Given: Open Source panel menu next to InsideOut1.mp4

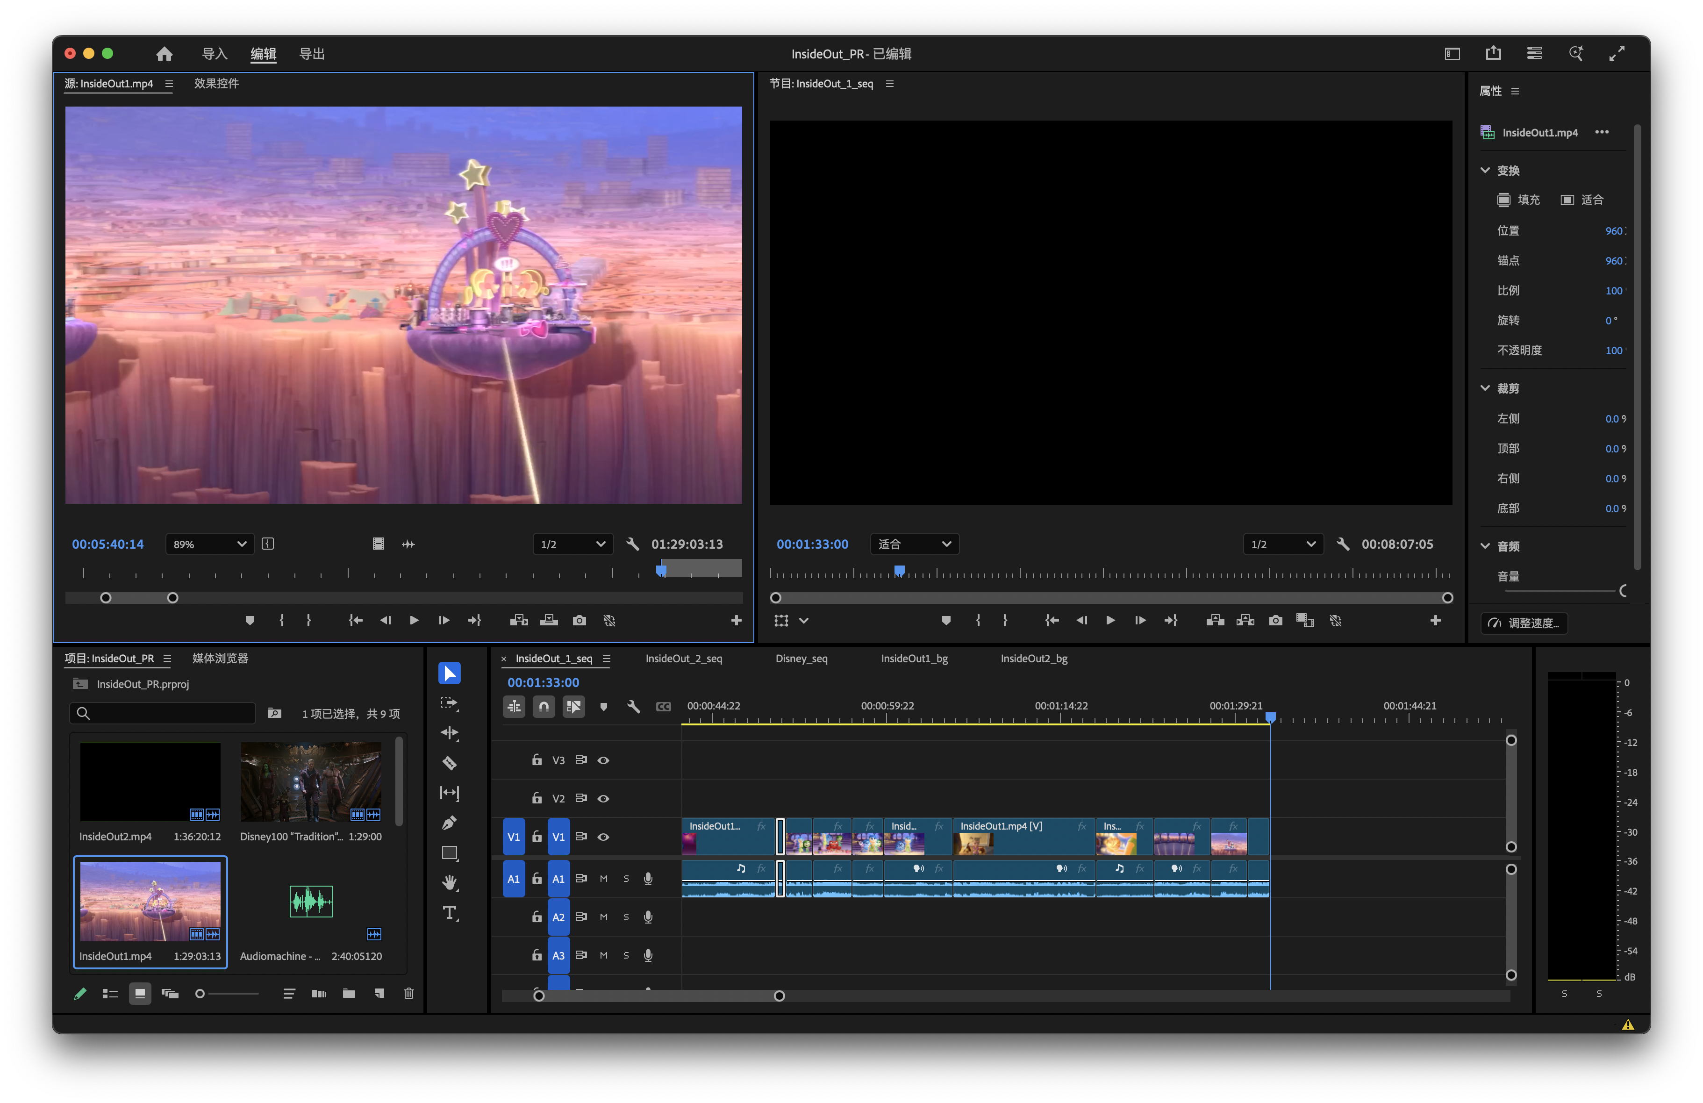Looking at the screenshot, I should [169, 84].
